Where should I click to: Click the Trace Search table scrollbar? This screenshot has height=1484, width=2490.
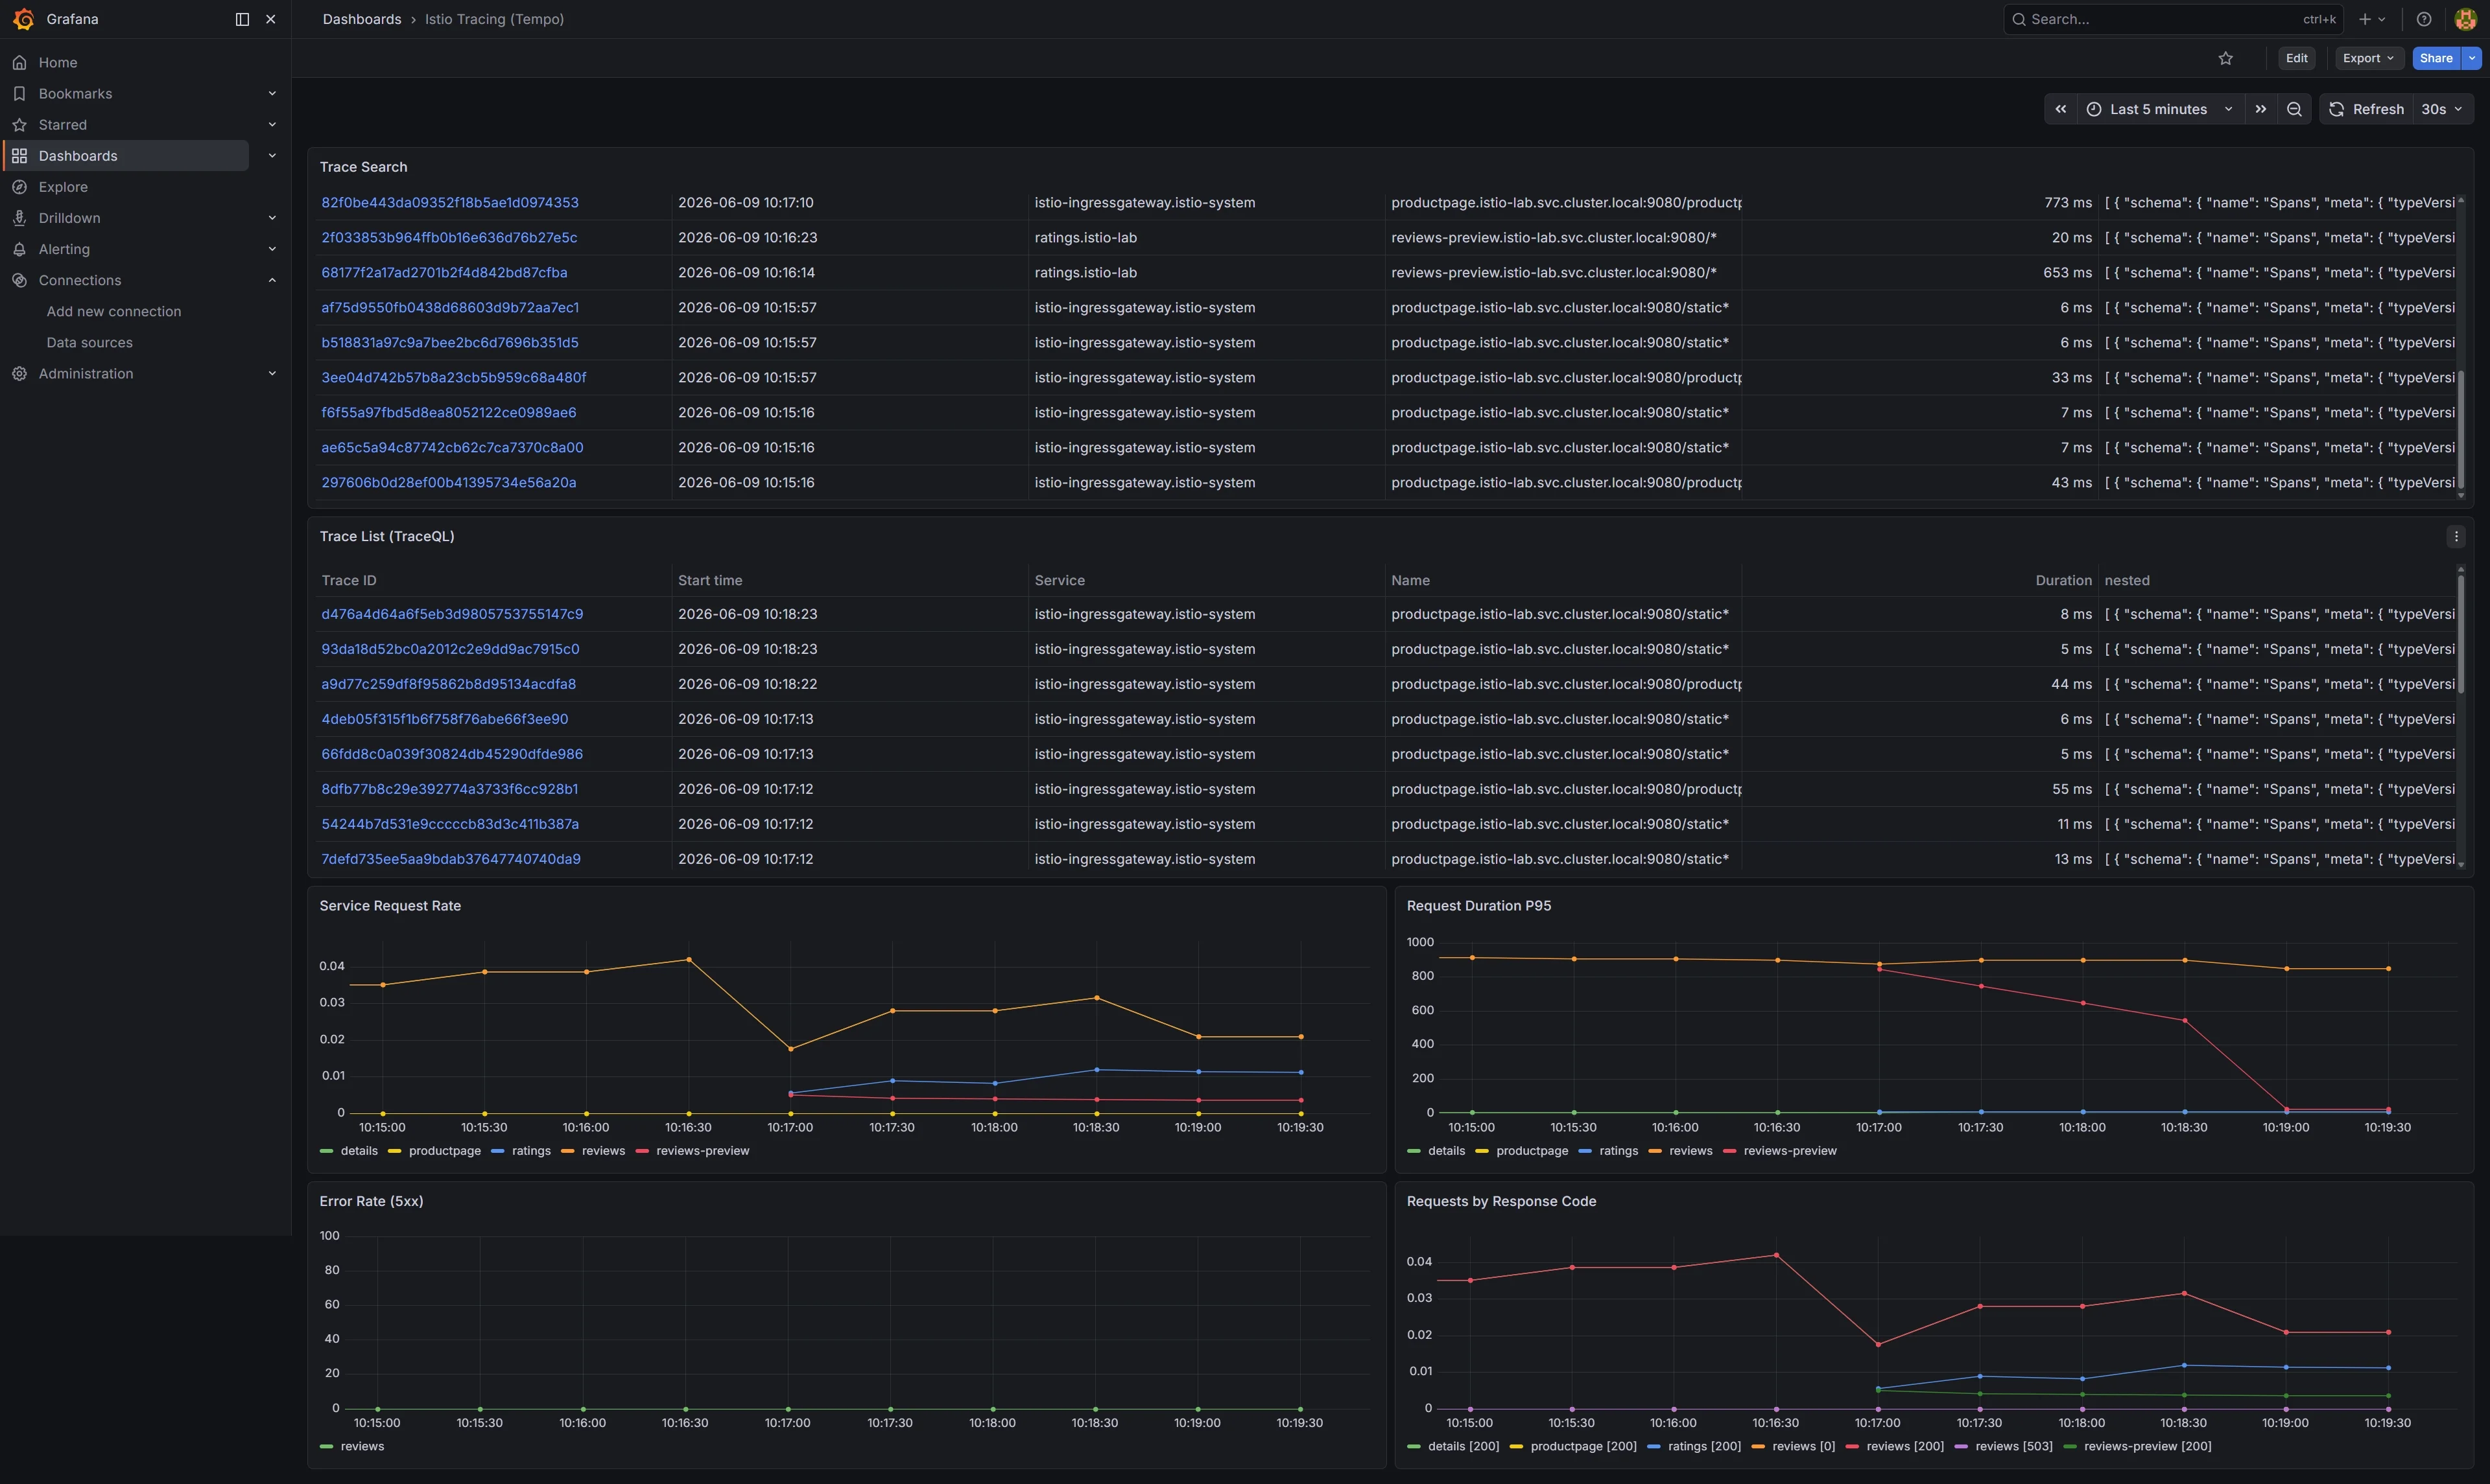point(2461,430)
